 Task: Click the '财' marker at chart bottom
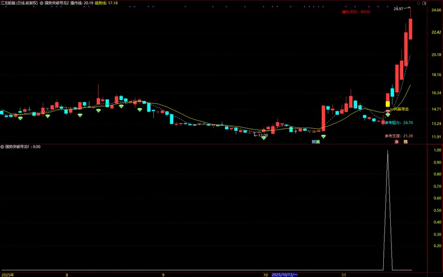(314, 142)
